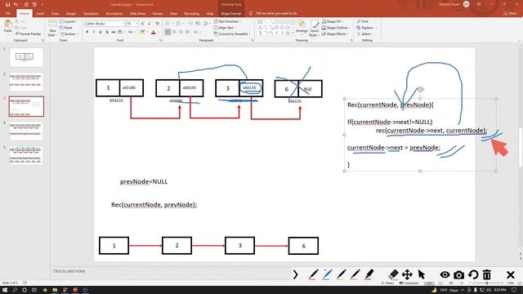
Task: Open the Shape Fill dropdown
Action: tap(333, 21)
